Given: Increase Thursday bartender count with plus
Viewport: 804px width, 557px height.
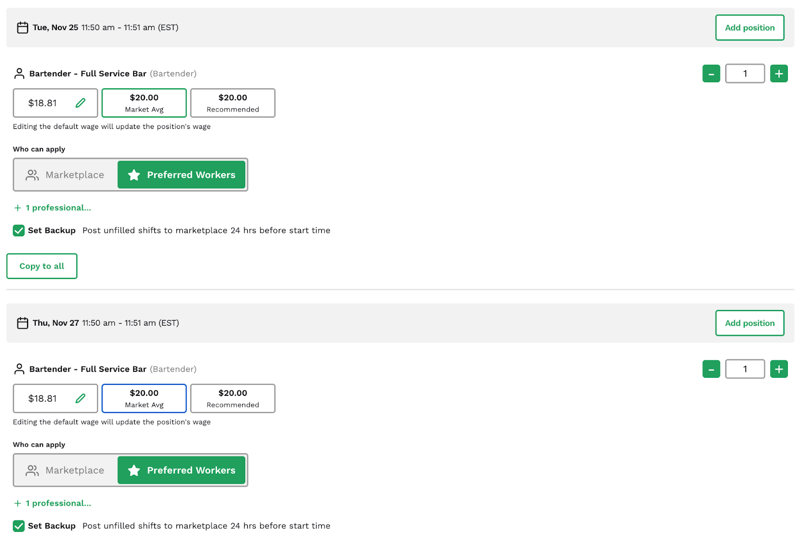Looking at the screenshot, I should click(778, 369).
